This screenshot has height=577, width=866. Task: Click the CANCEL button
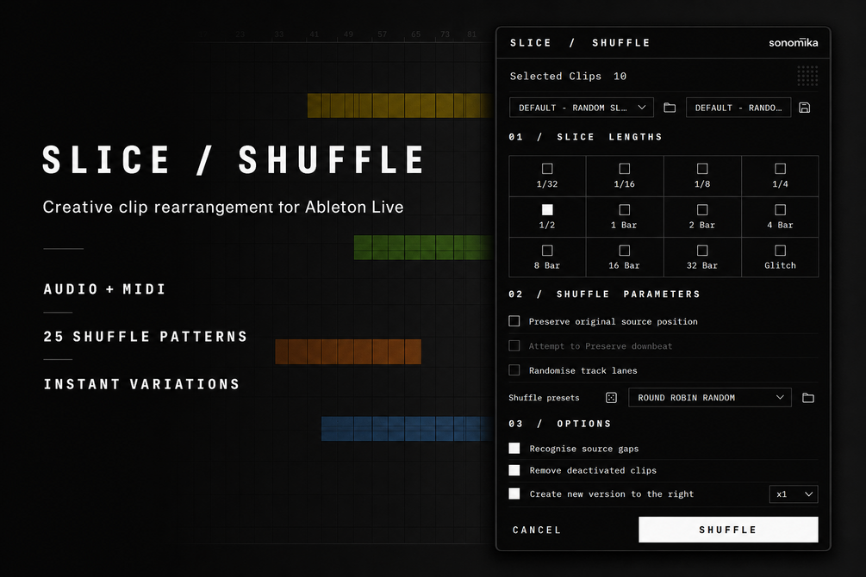tap(537, 530)
